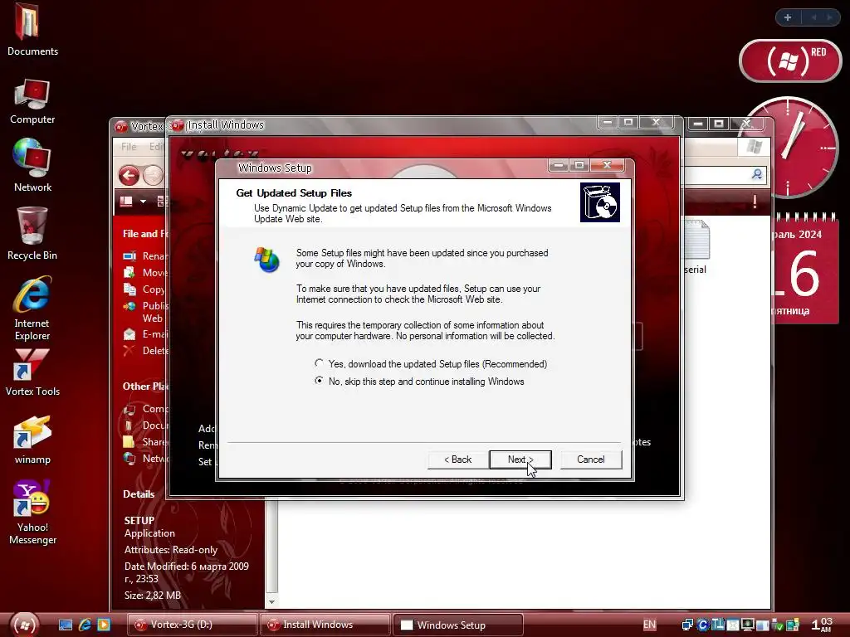
Task: Click the Windows flag logo in explorer window
Action: [754, 146]
